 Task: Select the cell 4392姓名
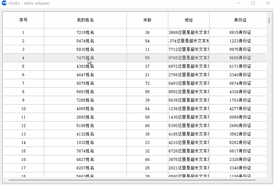(x=86, y=66)
